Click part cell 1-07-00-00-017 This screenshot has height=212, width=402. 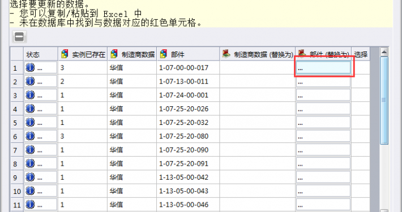pyautogui.click(x=188, y=68)
